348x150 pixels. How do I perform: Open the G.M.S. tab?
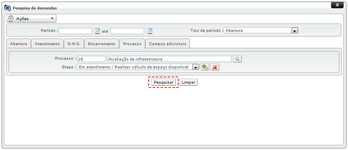coord(74,44)
